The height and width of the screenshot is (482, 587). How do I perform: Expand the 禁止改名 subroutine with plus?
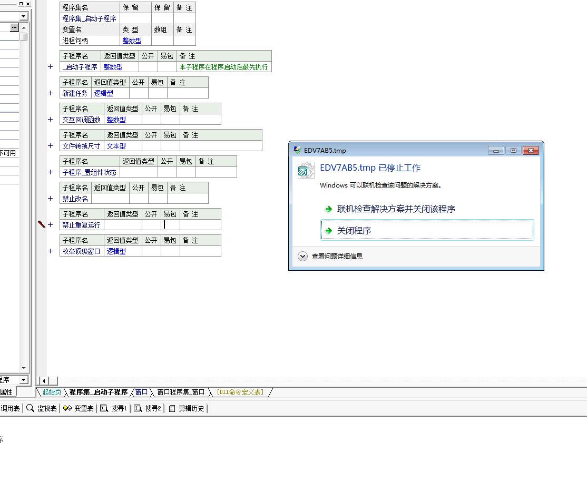51,199
